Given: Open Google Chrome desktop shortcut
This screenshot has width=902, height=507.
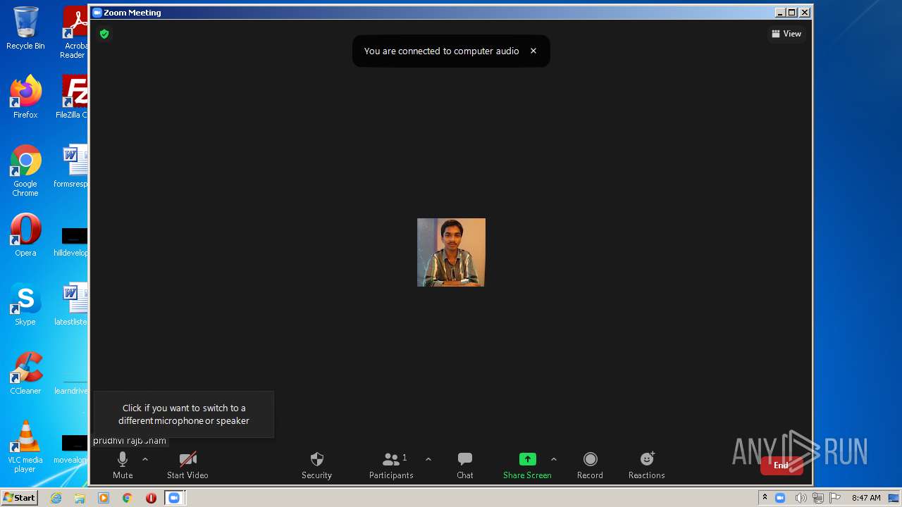Looking at the screenshot, I should point(25,171).
